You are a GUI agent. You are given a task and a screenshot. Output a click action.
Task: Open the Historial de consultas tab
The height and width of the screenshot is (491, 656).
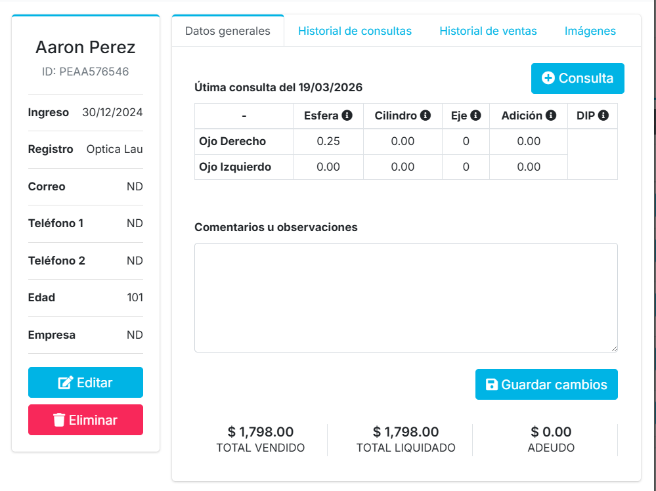pyautogui.click(x=355, y=31)
